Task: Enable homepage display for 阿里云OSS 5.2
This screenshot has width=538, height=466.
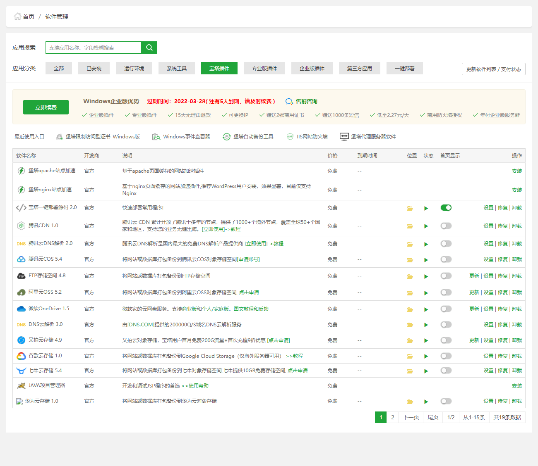Action: (446, 292)
